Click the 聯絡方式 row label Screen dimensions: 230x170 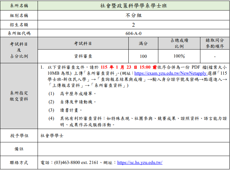(x=19, y=162)
